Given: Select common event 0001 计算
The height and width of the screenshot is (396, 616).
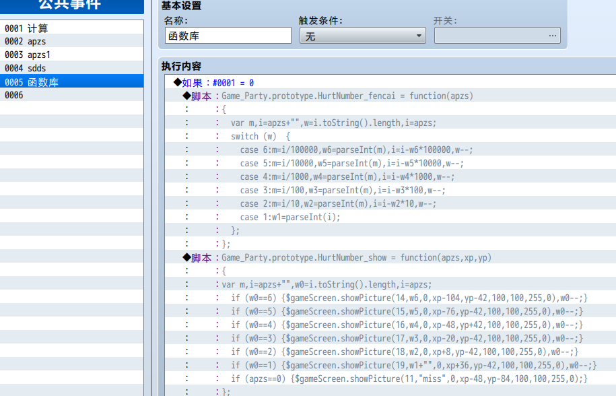Looking at the screenshot, I should [72, 28].
